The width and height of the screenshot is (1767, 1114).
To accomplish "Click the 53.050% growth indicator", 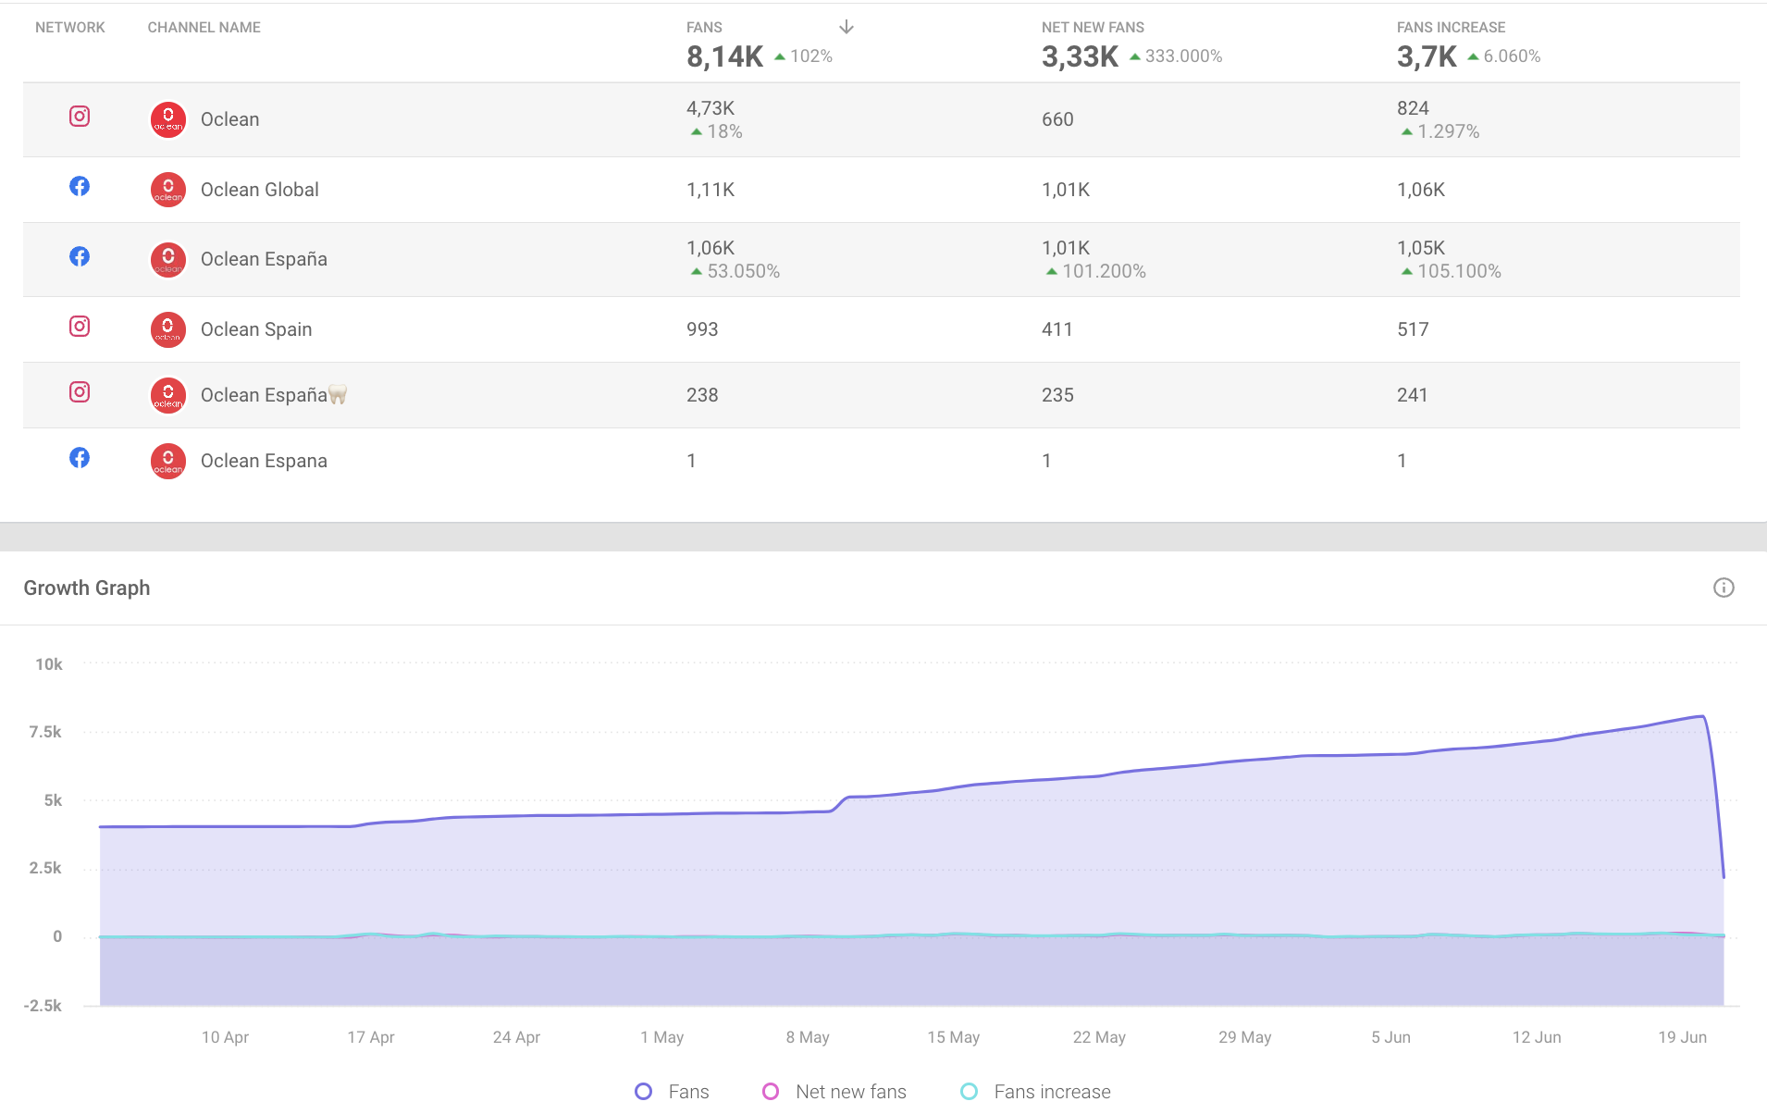I will pyautogui.click(x=735, y=271).
